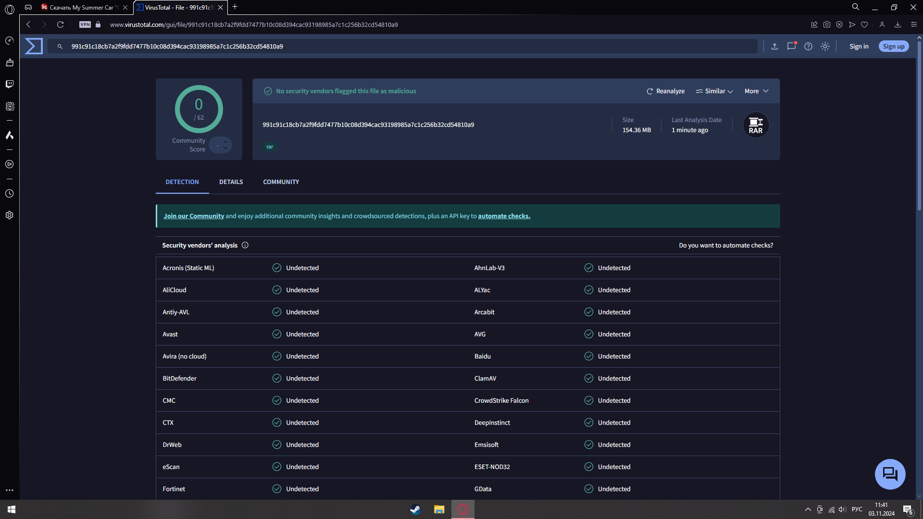
Task: Toggle the VPN badge in address bar
Action: pos(85,25)
